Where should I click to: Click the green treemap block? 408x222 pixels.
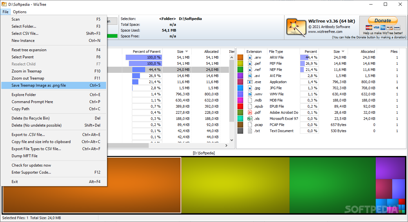click(333, 185)
